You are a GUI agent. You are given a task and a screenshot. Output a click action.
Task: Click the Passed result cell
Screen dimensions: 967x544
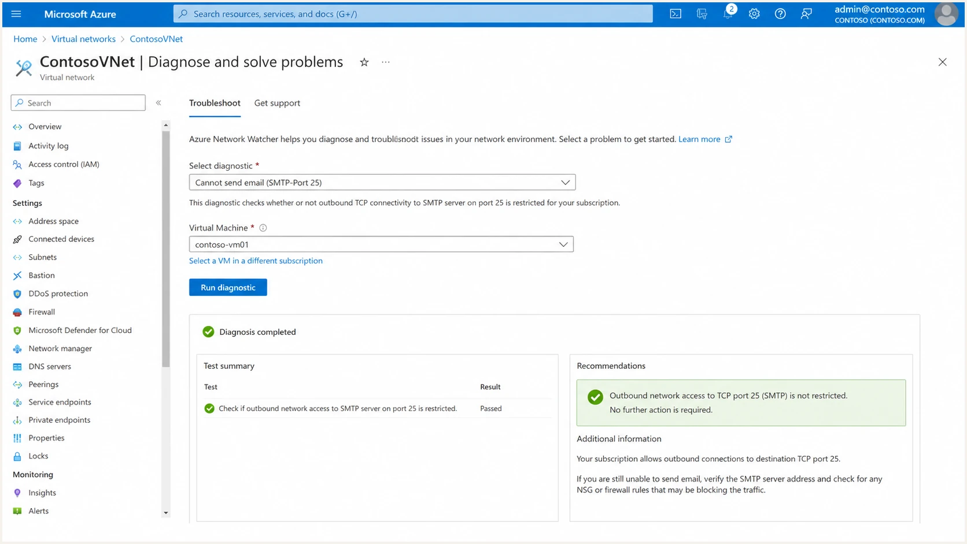pos(491,409)
